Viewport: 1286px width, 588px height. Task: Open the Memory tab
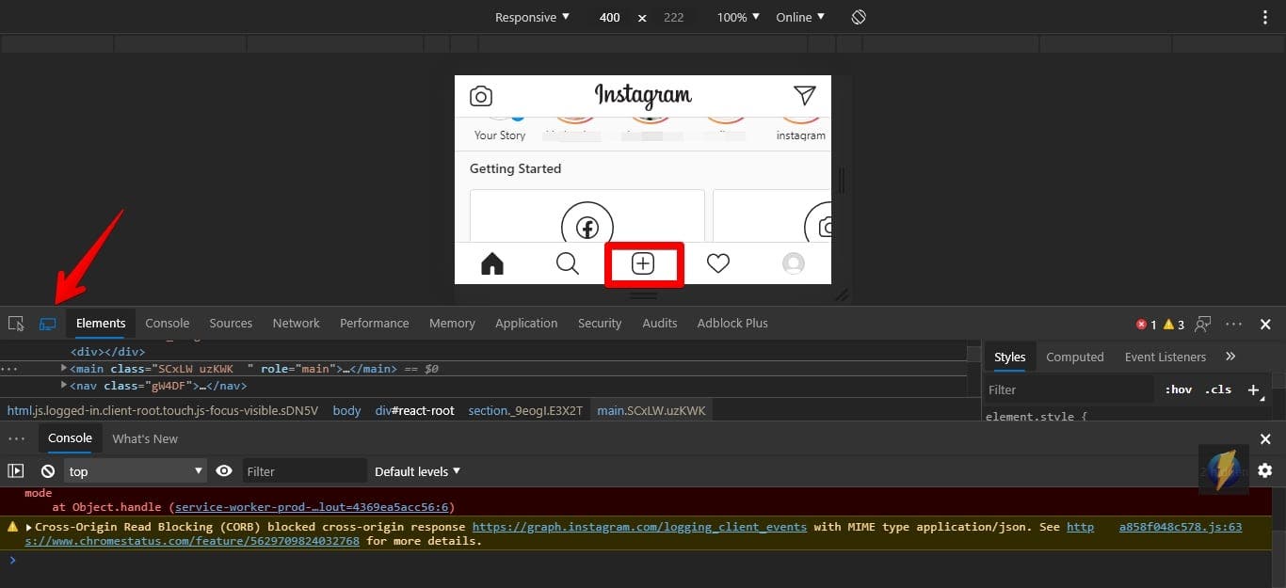pos(452,323)
